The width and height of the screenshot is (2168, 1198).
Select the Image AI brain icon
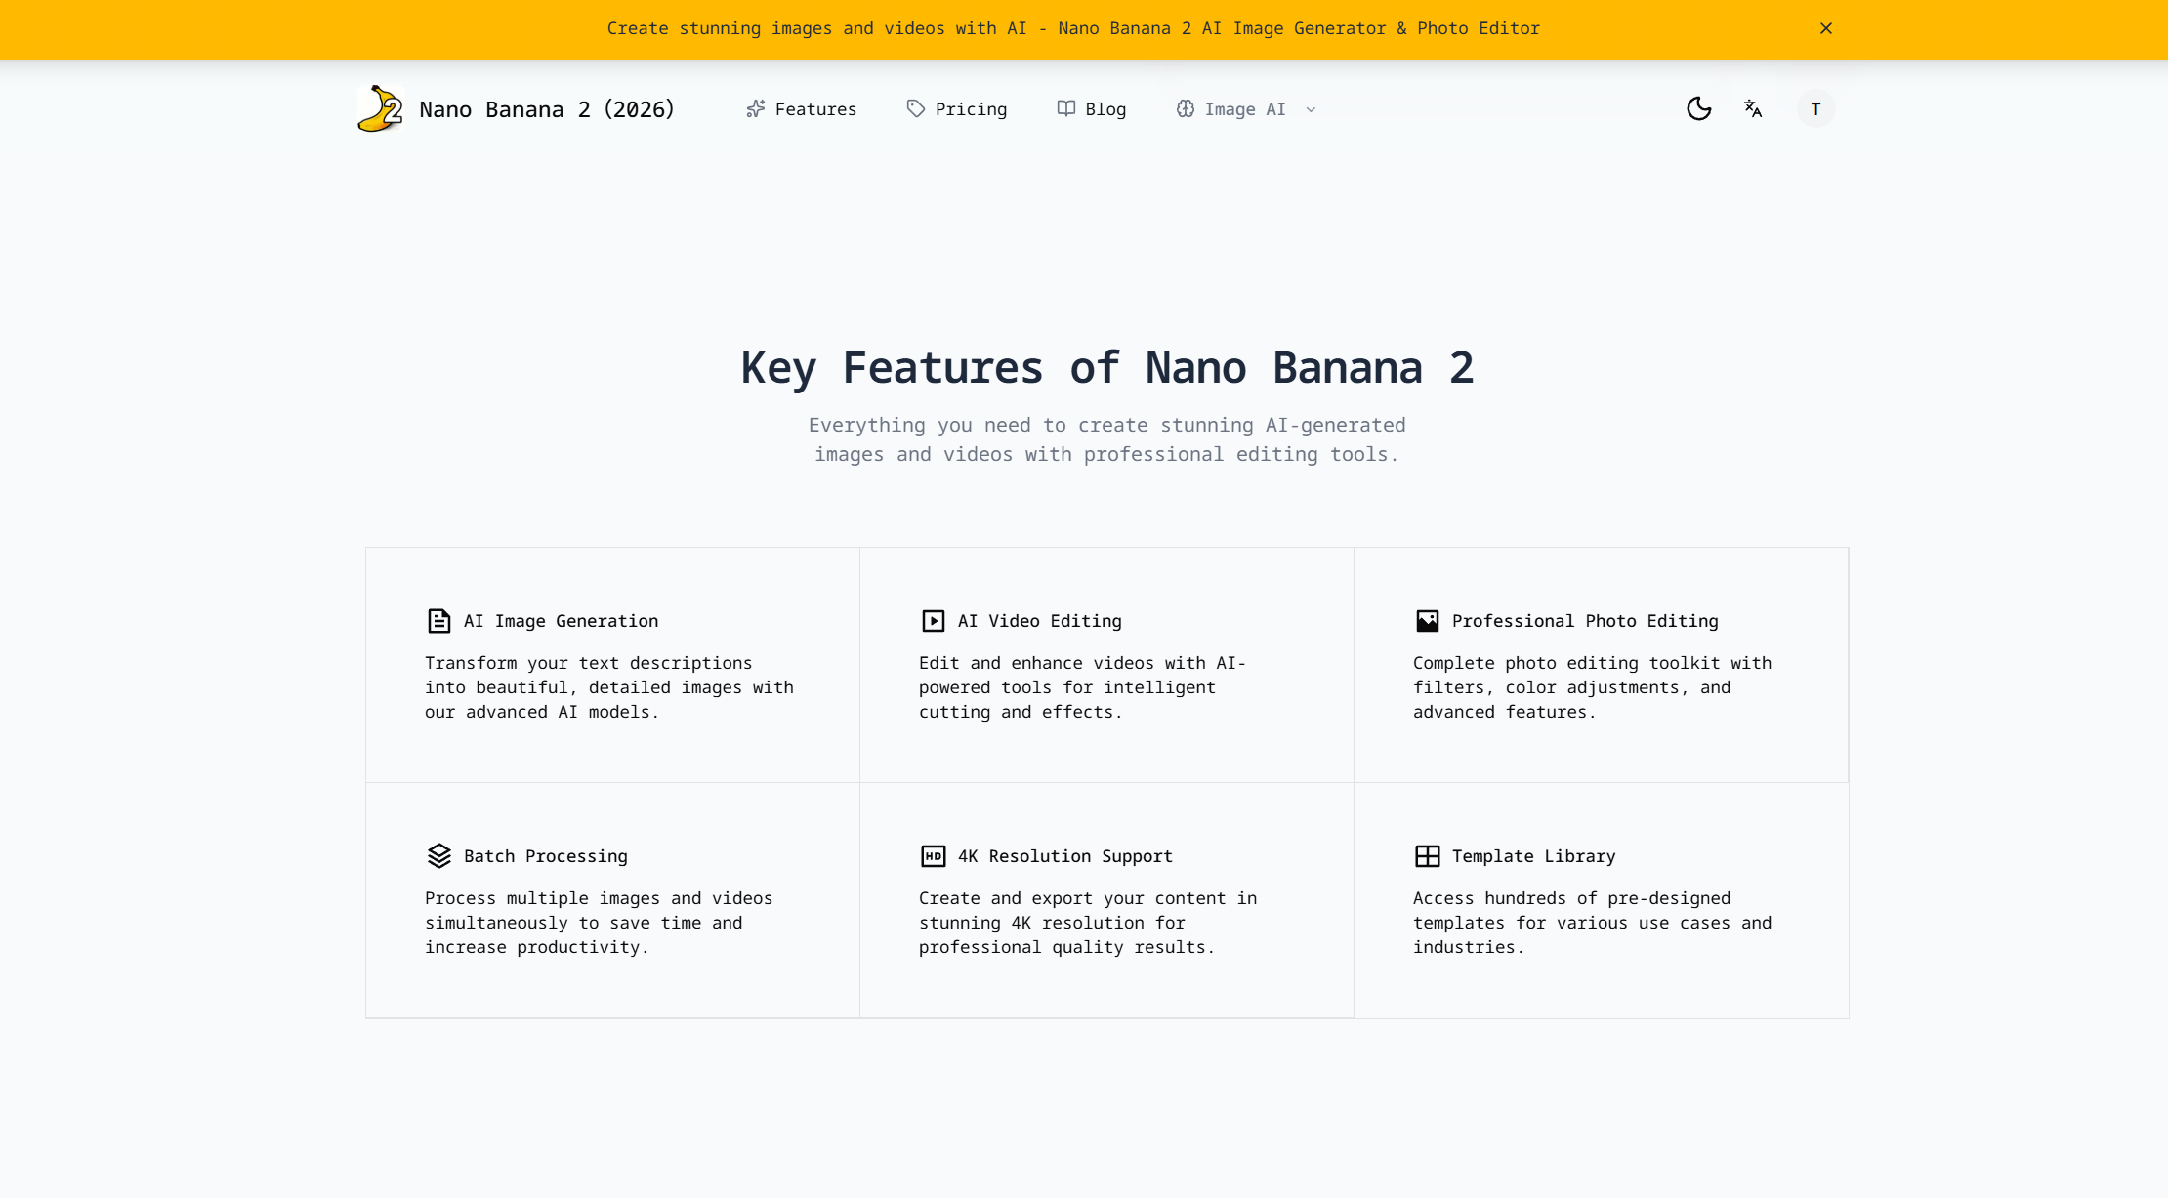coord(1185,109)
